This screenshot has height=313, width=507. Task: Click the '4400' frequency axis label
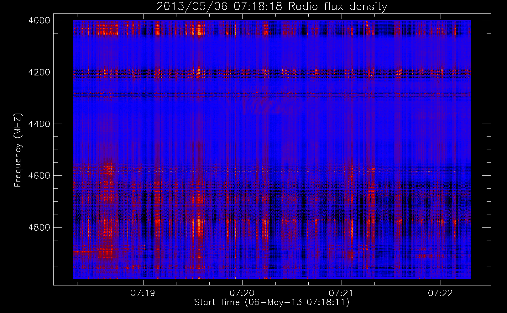[39, 124]
